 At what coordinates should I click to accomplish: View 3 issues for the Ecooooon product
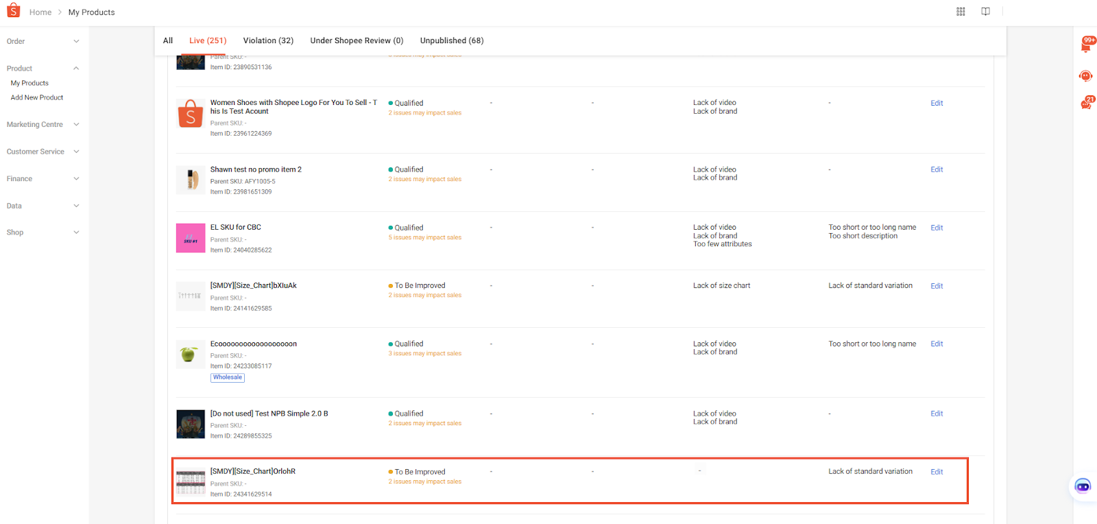[425, 353]
